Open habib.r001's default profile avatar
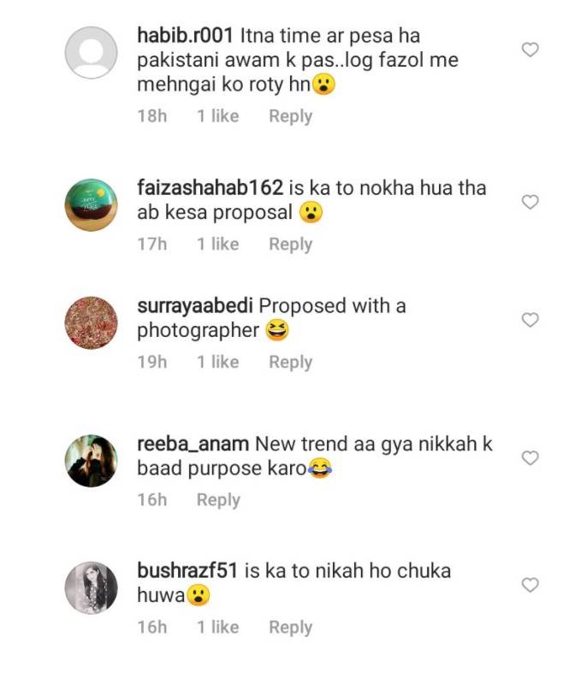This screenshot has width=575, height=696. click(x=91, y=52)
